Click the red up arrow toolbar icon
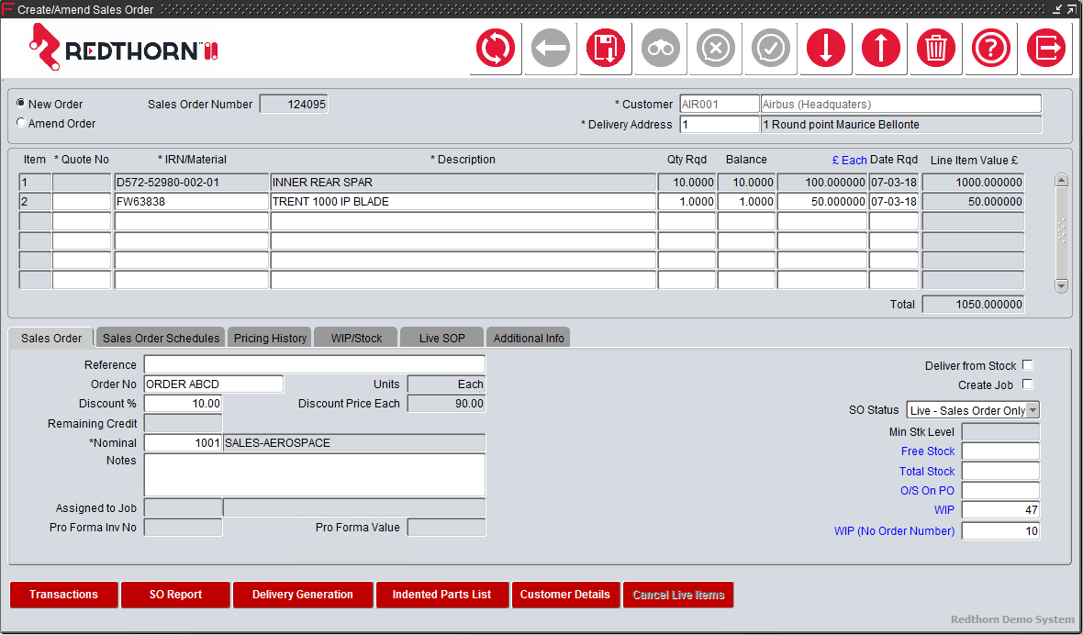This screenshot has height=635, width=1083. (880, 49)
